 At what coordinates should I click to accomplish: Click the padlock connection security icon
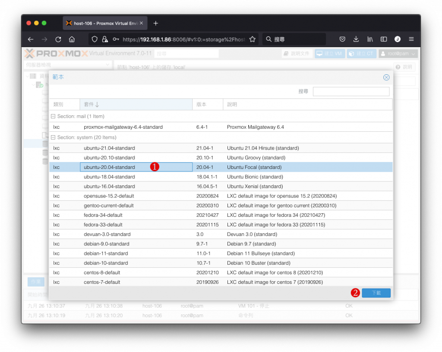pyautogui.click(x=105, y=39)
